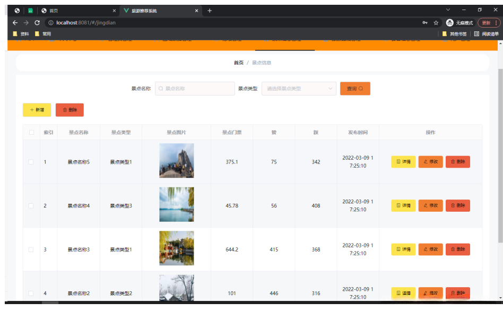Open the 阅读清单 reading list
Viewport: 503px width, 311px height.
pyautogui.click(x=487, y=34)
